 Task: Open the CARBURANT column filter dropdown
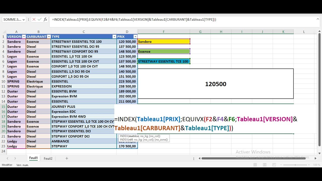point(49,37)
